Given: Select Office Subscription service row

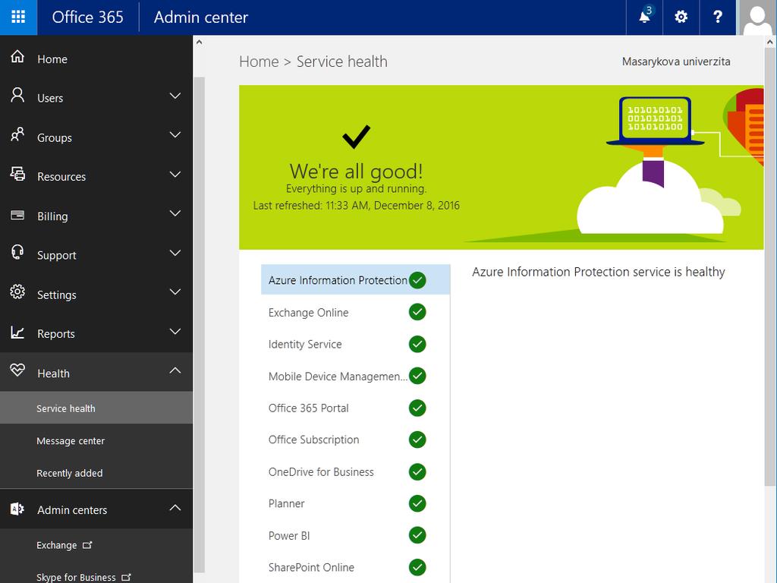Looking at the screenshot, I should (355, 440).
